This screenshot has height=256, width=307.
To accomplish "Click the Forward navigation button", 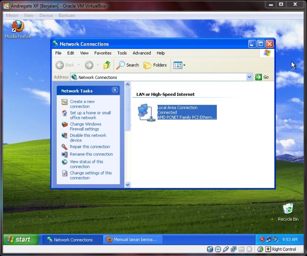I will tap(89, 65).
